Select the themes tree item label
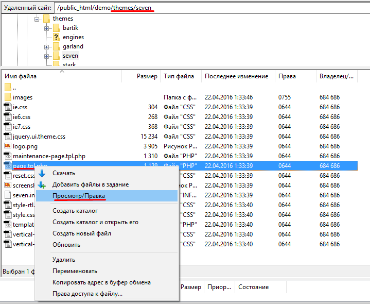Screen dimensions: 370x304 [63, 19]
